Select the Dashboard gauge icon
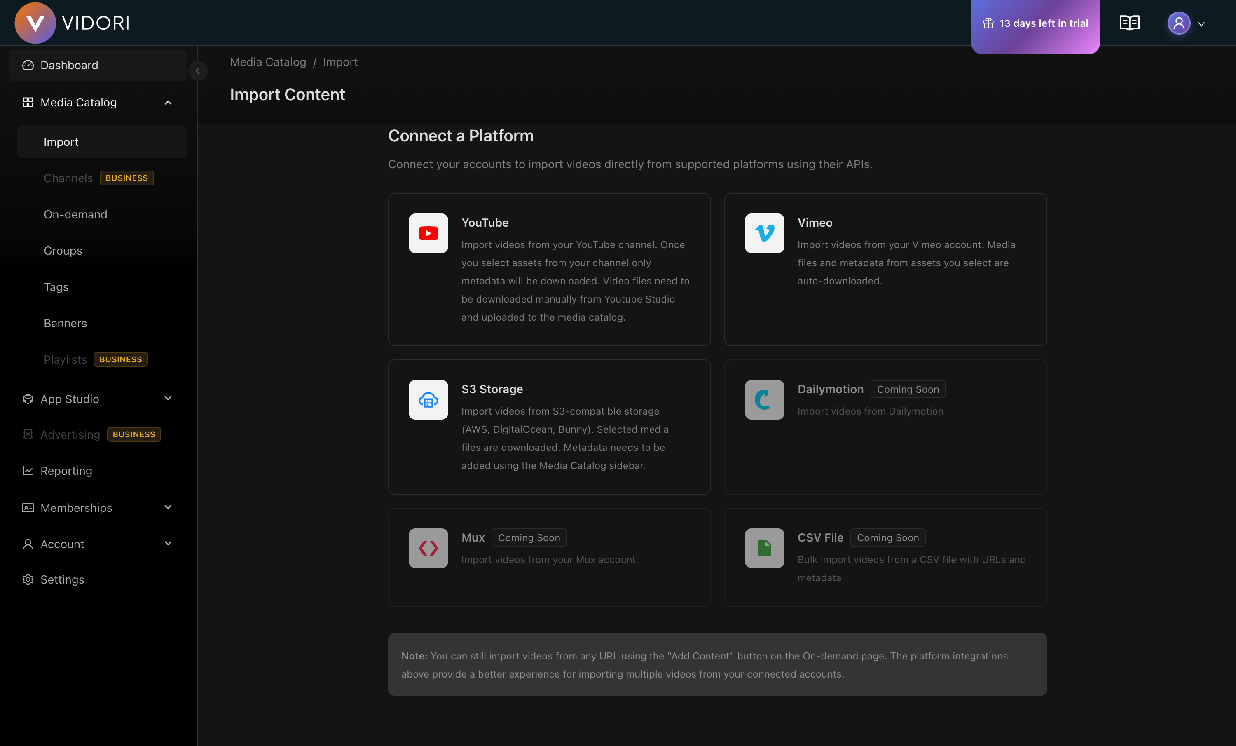The image size is (1236, 746). tap(28, 65)
